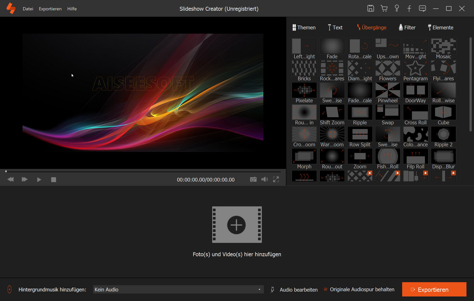Image resolution: width=474 pixels, height=301 pixels.
Task: Click the orange Exportieren button
Action: click(x=434, y=290)
